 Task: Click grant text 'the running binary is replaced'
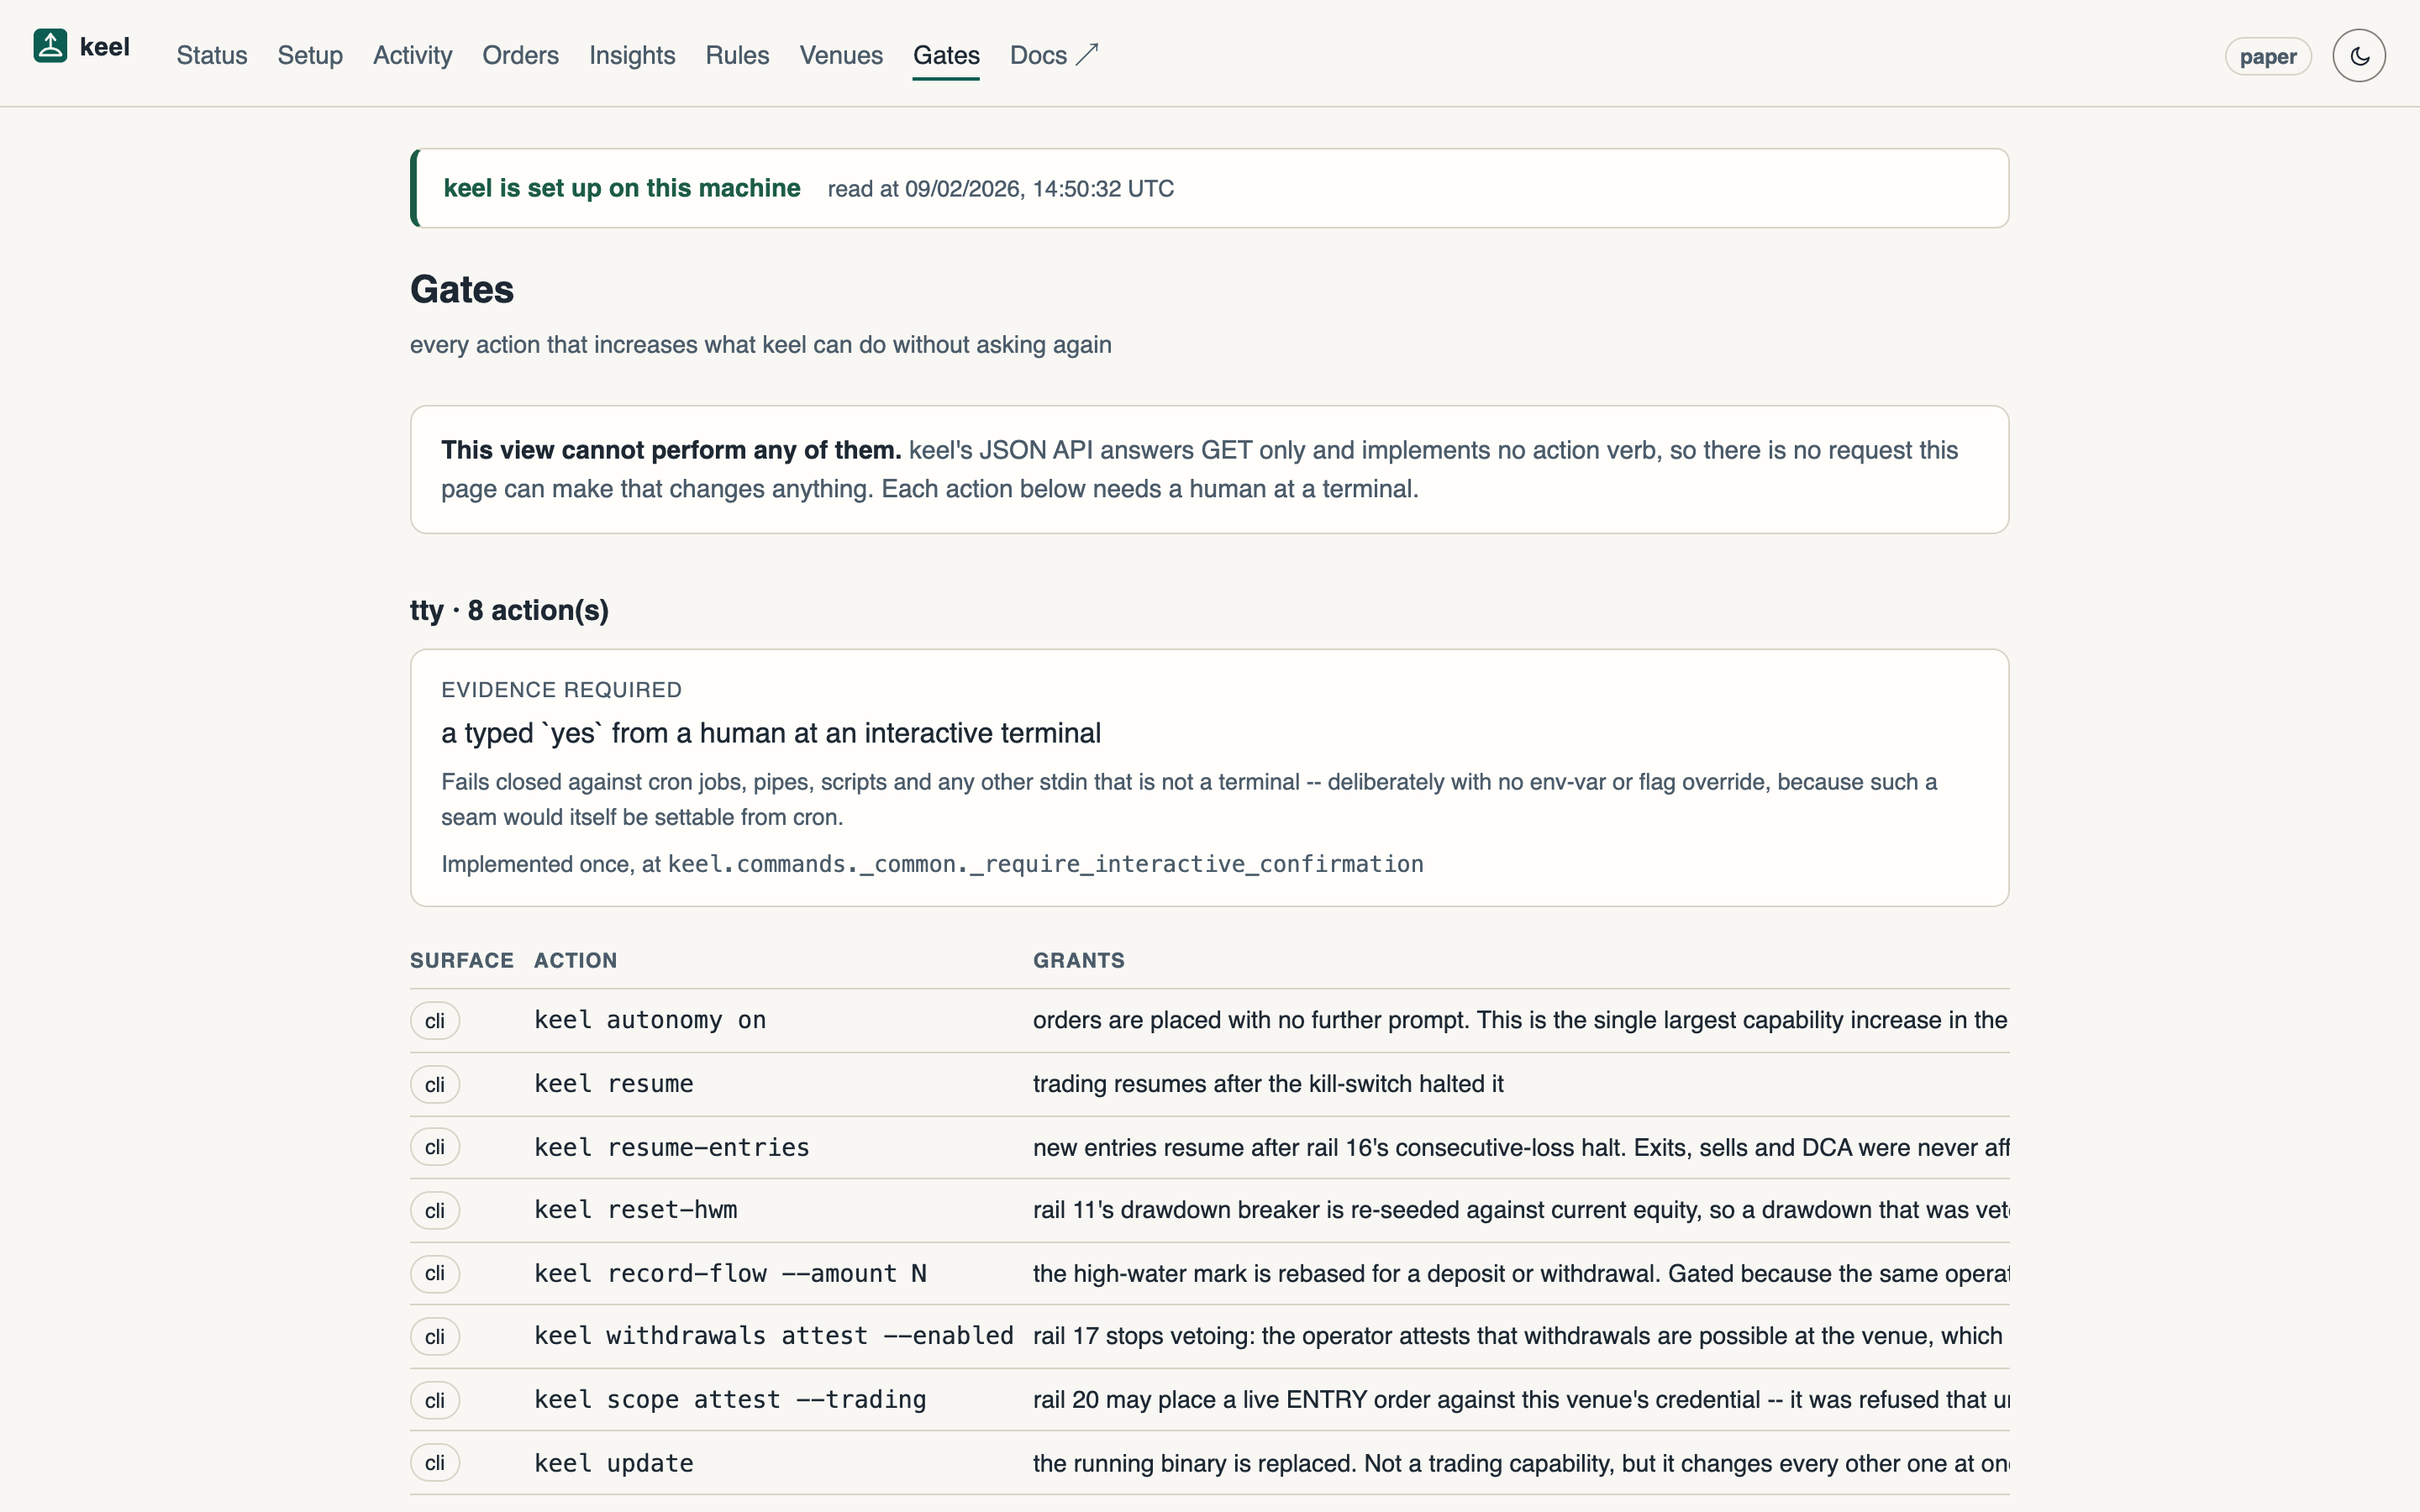(1521, 1463)
